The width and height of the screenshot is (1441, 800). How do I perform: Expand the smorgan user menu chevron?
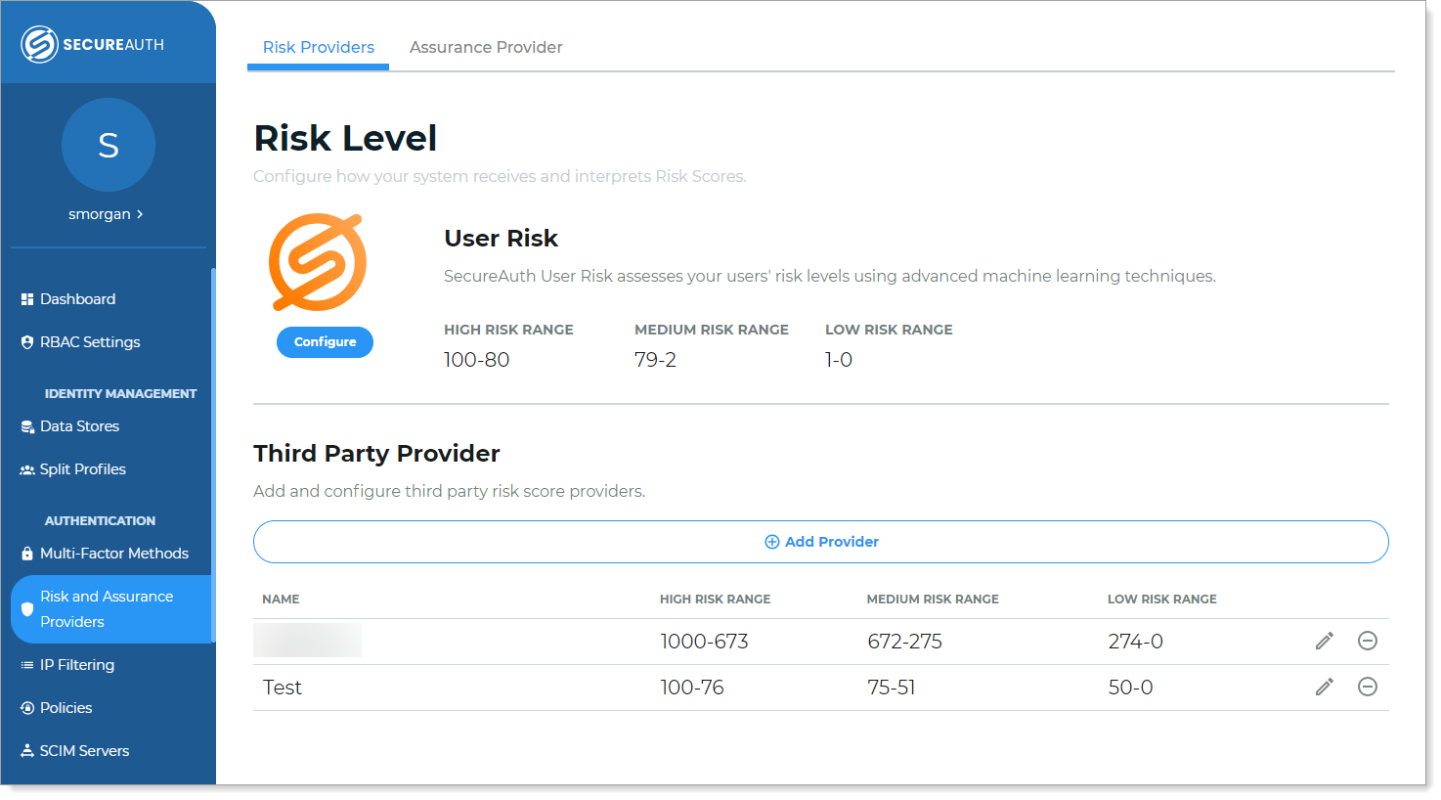(140, 214)
